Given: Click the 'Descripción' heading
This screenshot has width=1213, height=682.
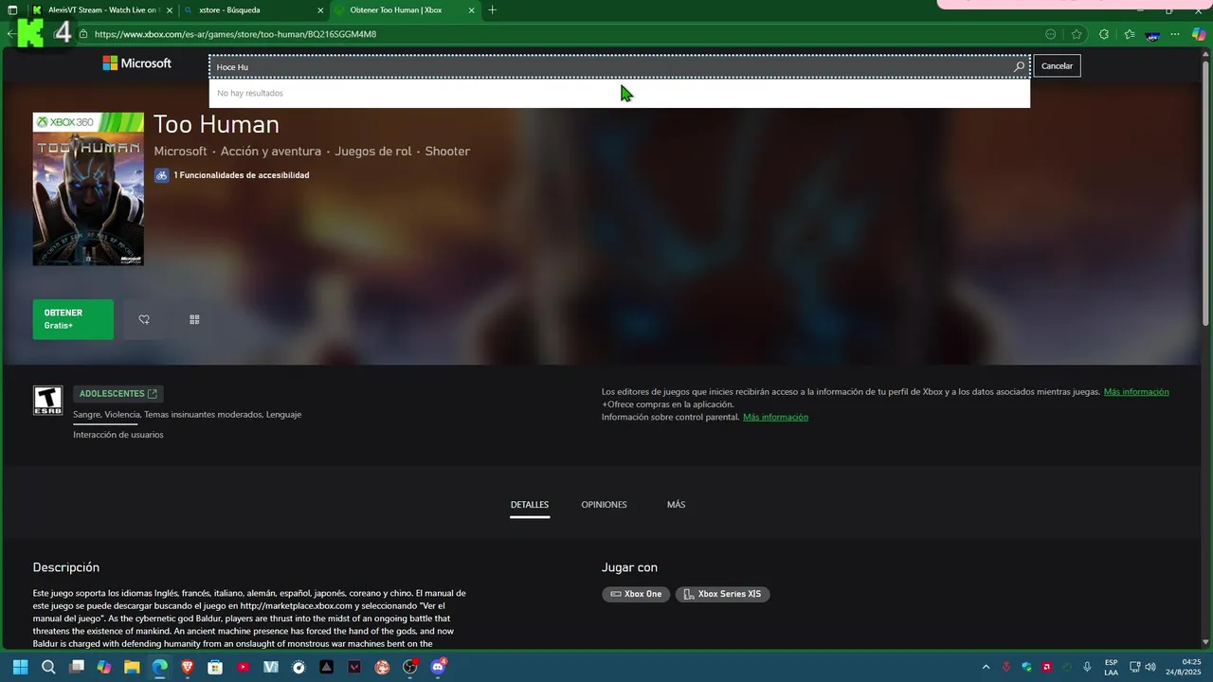Looking at the screenshot, I should point(66,567).
